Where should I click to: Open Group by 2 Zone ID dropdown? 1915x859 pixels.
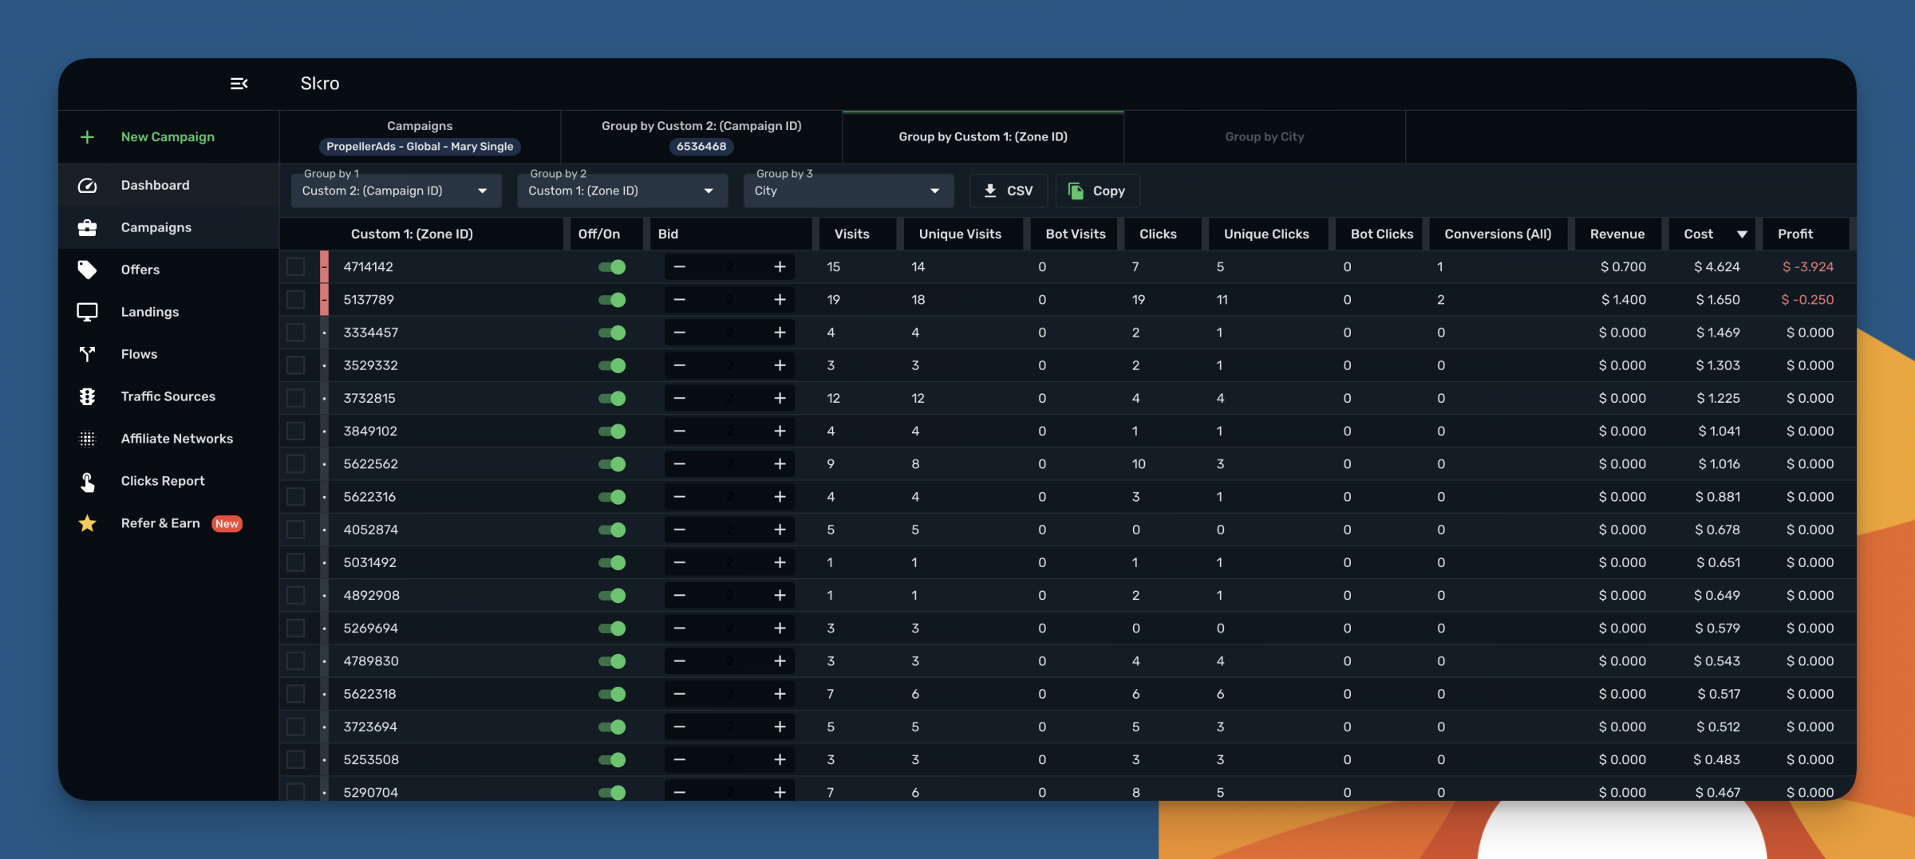(x=622, y=191)
